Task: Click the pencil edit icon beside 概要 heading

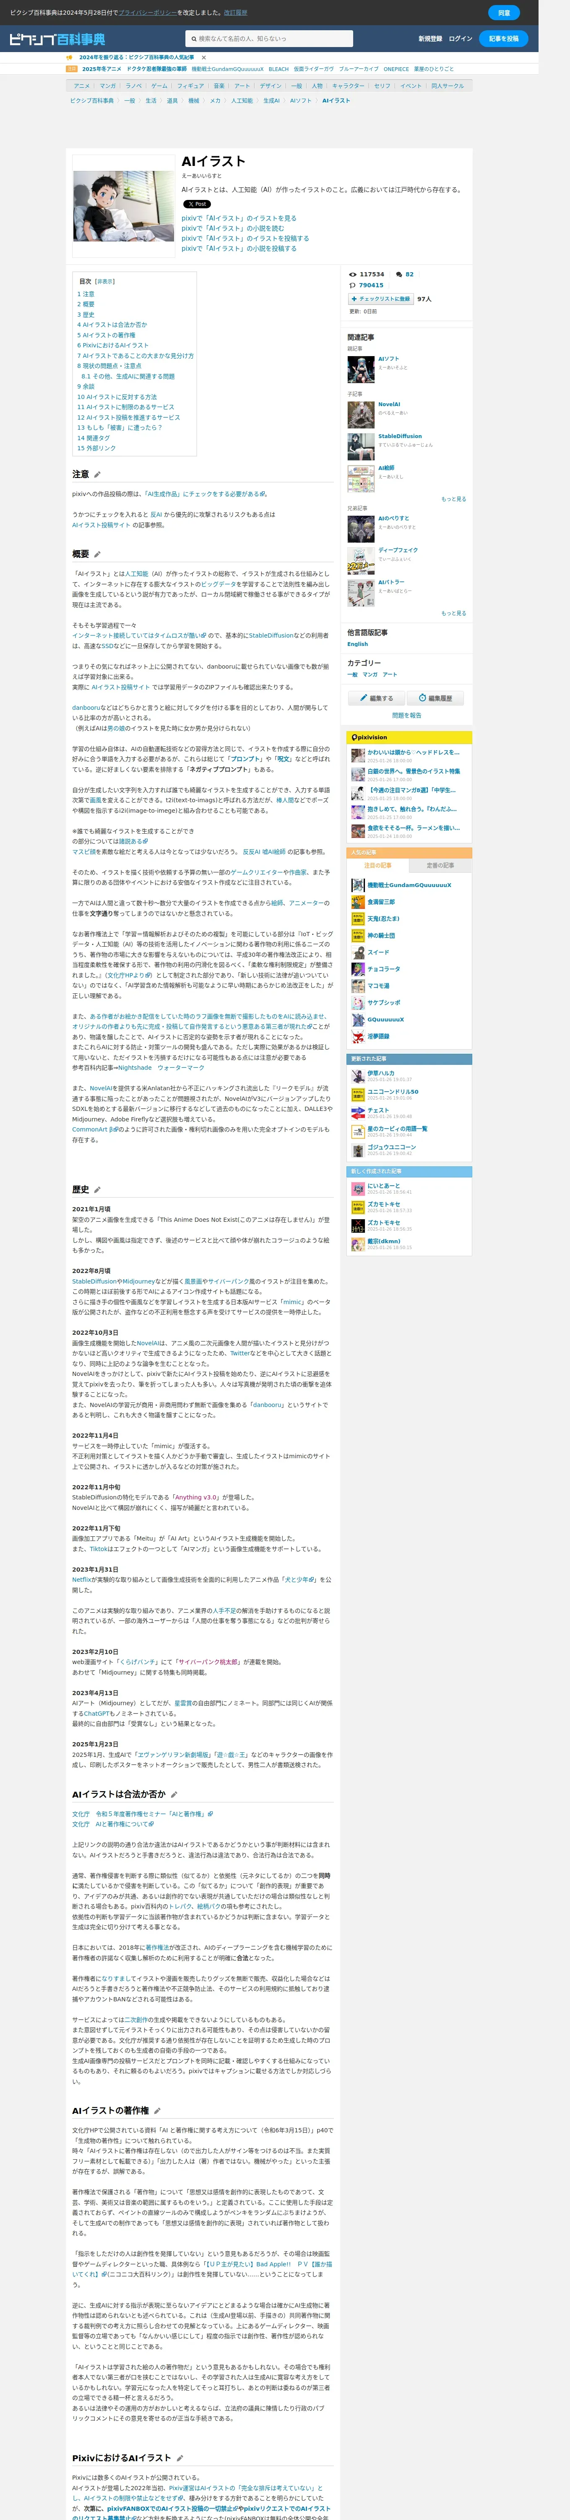Action: pos(97,555)
